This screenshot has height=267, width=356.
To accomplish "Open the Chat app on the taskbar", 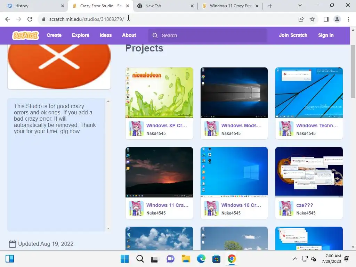I will (x=170, y=259).
